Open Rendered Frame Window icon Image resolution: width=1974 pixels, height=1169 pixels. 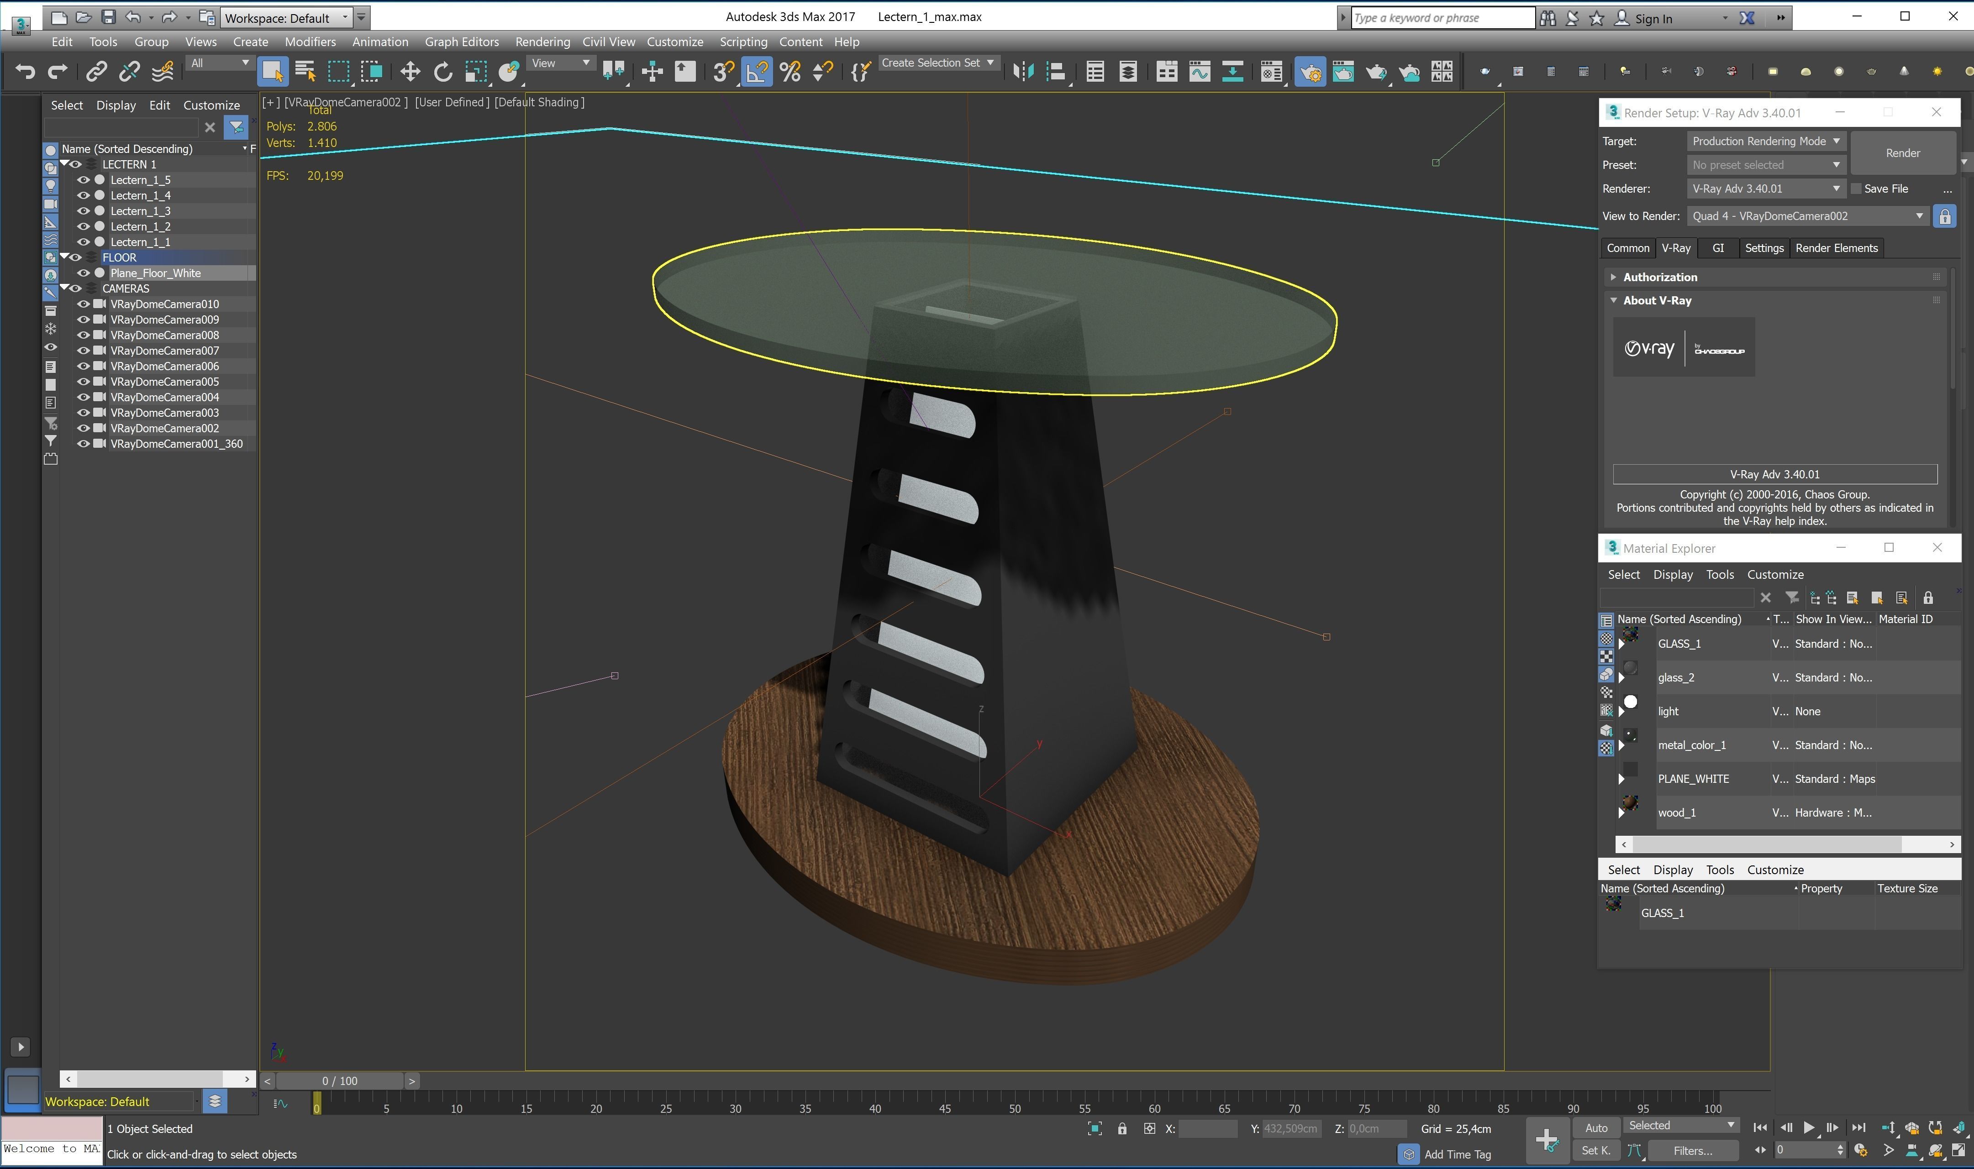coord(1343,73)
